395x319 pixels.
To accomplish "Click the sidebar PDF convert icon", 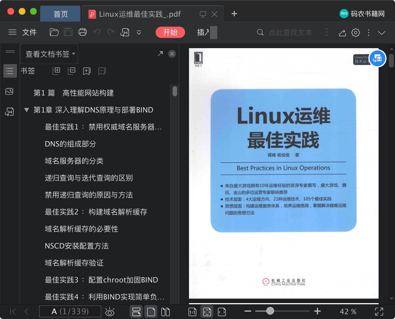I will pos(9,112).
